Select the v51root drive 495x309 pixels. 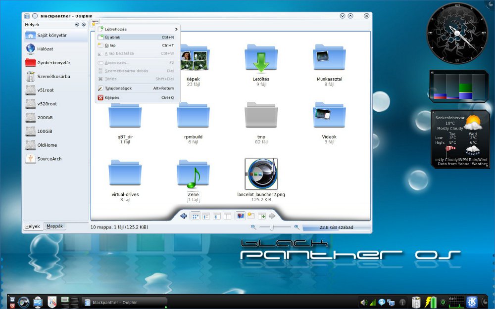(55, 90)
